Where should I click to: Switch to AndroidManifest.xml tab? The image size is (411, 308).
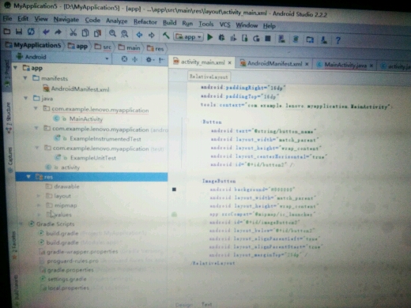(274, 63)
